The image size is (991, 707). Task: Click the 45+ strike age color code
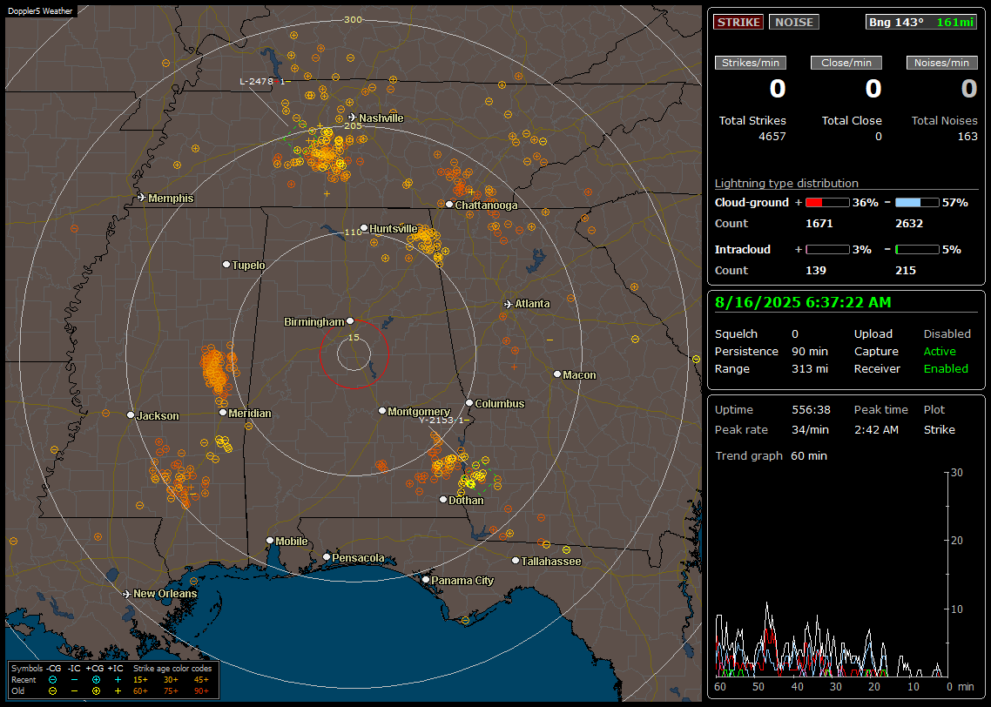tap(201, 680)
